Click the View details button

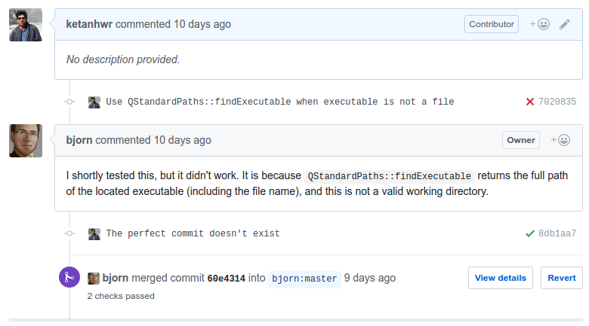[x=501, y=278]
